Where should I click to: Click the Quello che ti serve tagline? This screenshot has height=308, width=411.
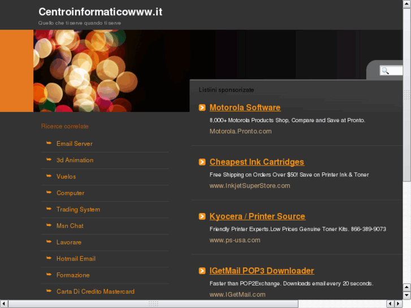click(x=79, y=23)
